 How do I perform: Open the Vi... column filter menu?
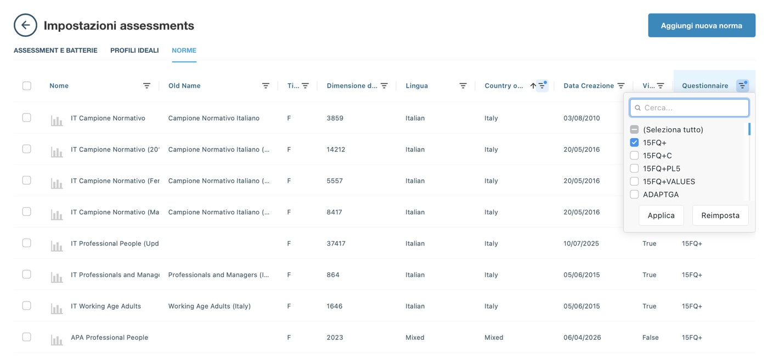(x=660, y=86)
